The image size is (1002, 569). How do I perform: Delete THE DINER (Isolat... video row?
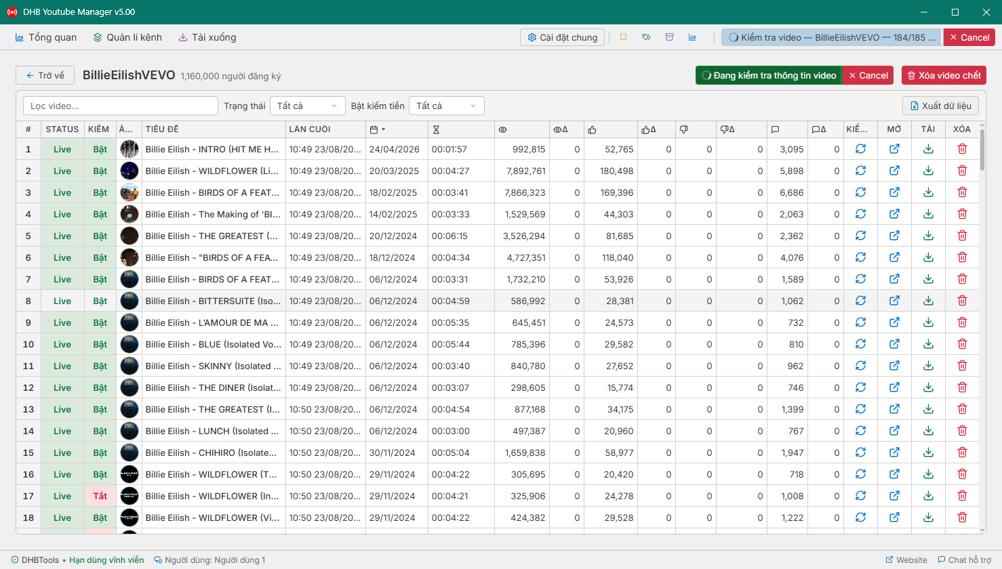[x=962, y=387]
